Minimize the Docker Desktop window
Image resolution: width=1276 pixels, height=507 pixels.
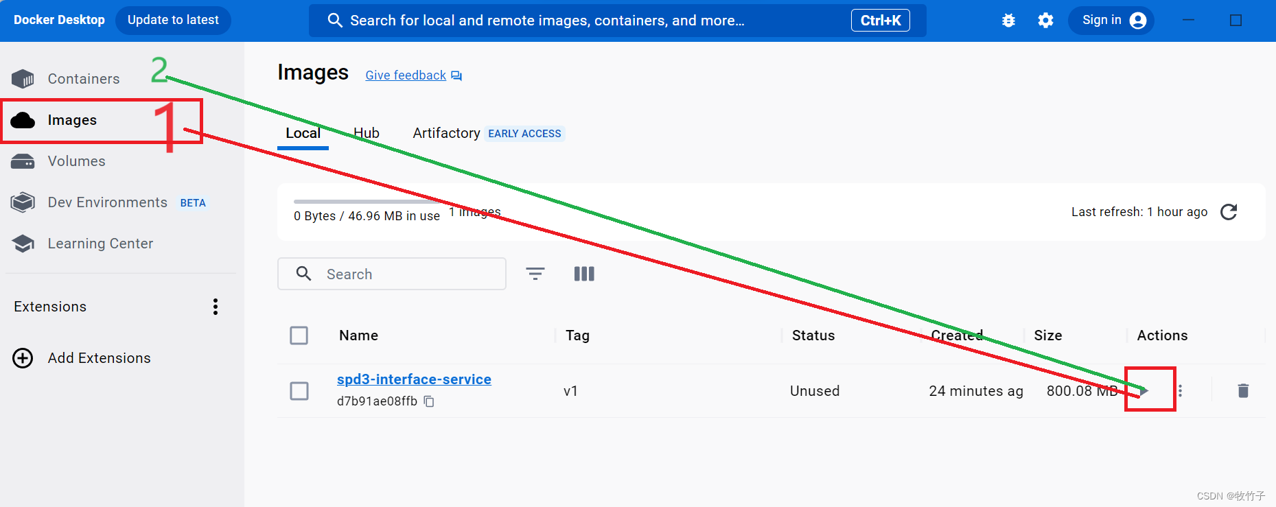1188,21
